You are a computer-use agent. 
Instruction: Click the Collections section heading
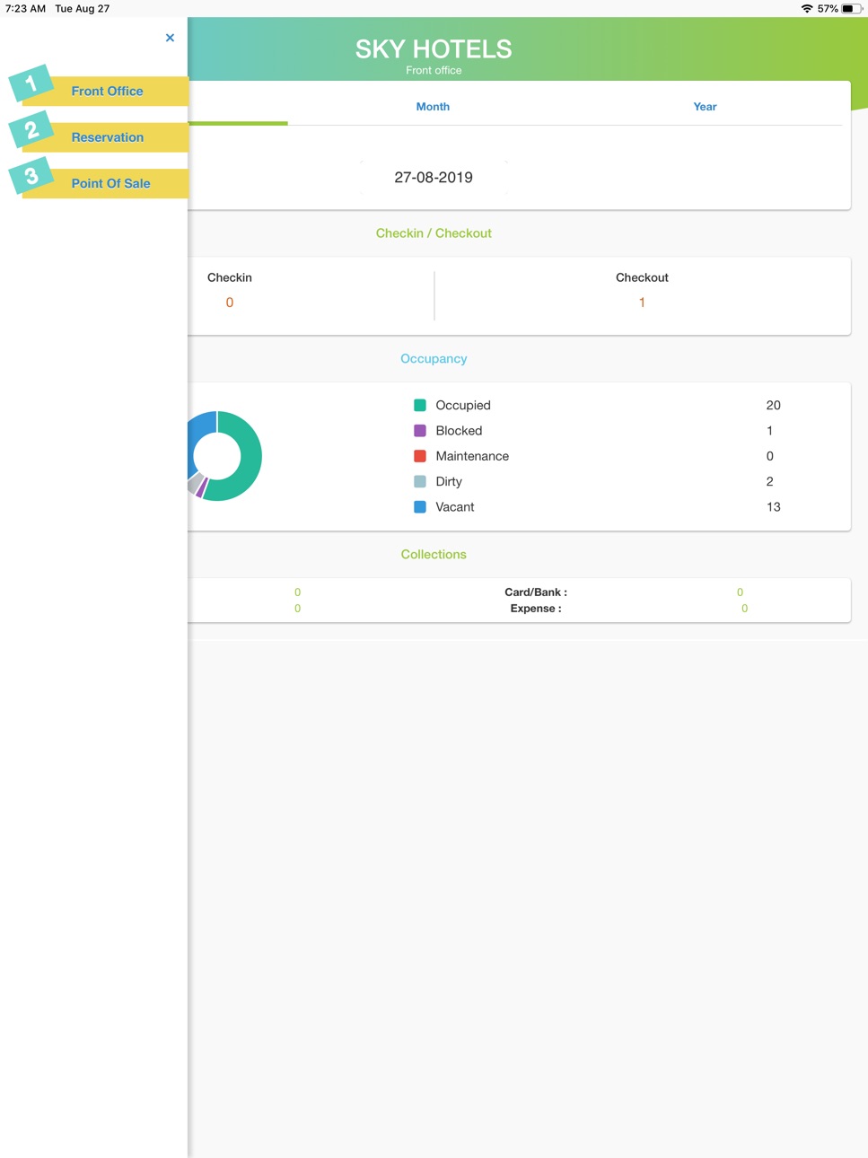[434, 555]
